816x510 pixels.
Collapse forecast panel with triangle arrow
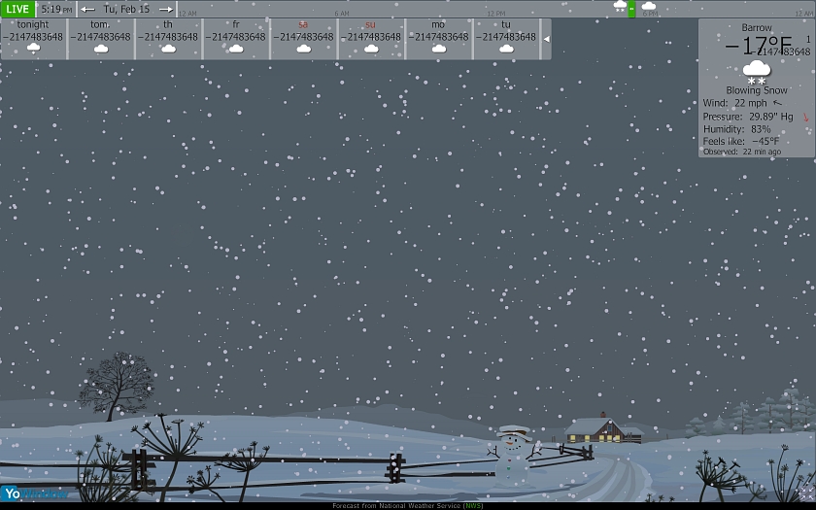pos(546,39)
